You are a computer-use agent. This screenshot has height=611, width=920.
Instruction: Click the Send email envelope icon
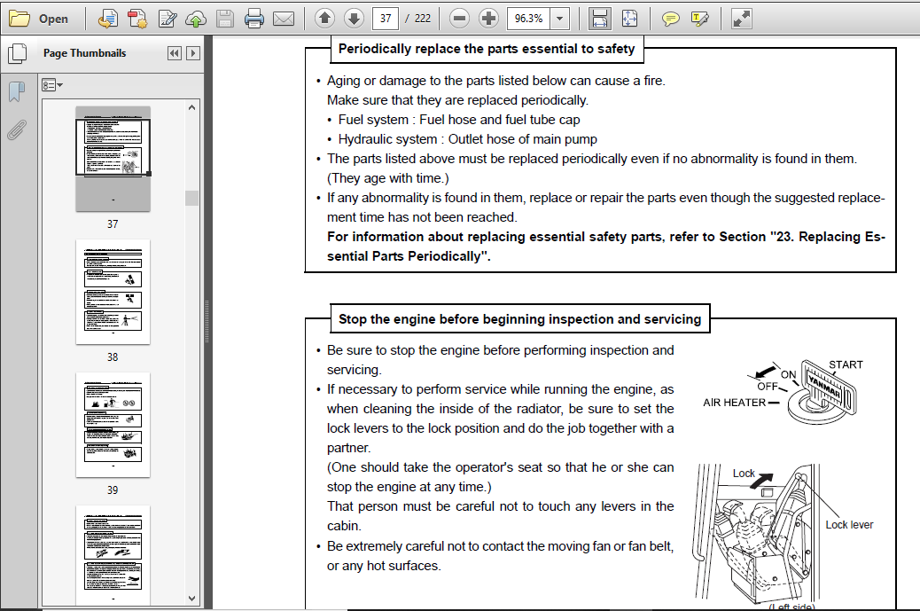[x=284, y=19]
